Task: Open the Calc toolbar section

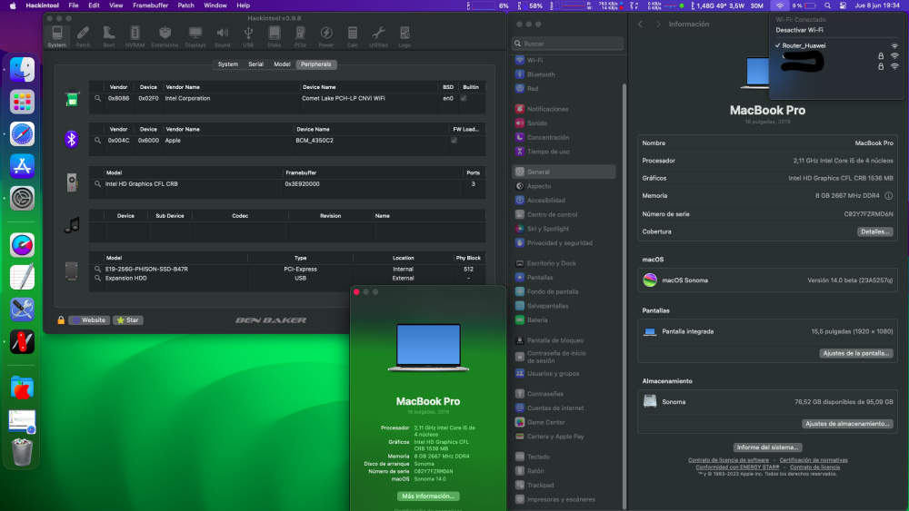Action: [x=353, y=36]
